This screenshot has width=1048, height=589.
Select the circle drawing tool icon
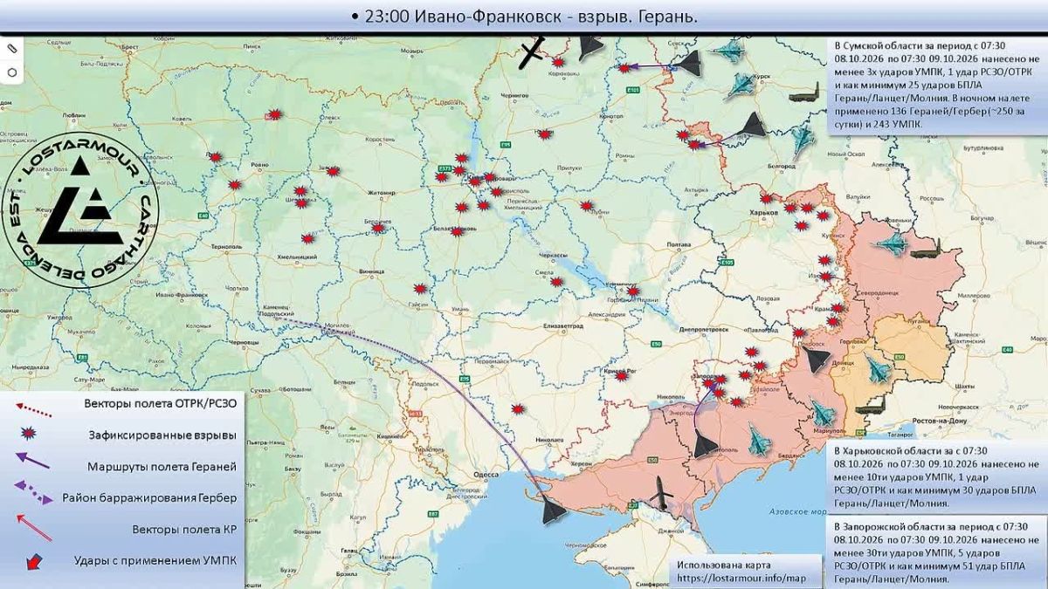pyautogui.click(x=12, y=72)
